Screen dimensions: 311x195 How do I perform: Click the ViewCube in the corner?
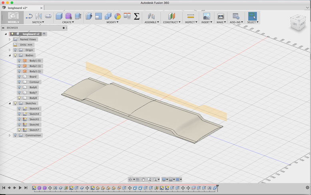click(x=298, y=23)
